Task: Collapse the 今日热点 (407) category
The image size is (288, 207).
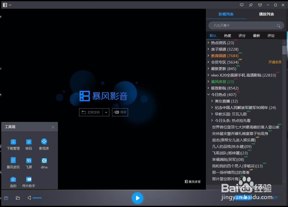Action: pos(208,94)
